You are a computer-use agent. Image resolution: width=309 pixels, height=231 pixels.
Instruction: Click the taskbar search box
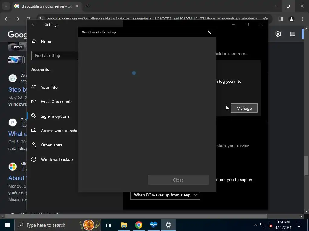tap(58, 225)
